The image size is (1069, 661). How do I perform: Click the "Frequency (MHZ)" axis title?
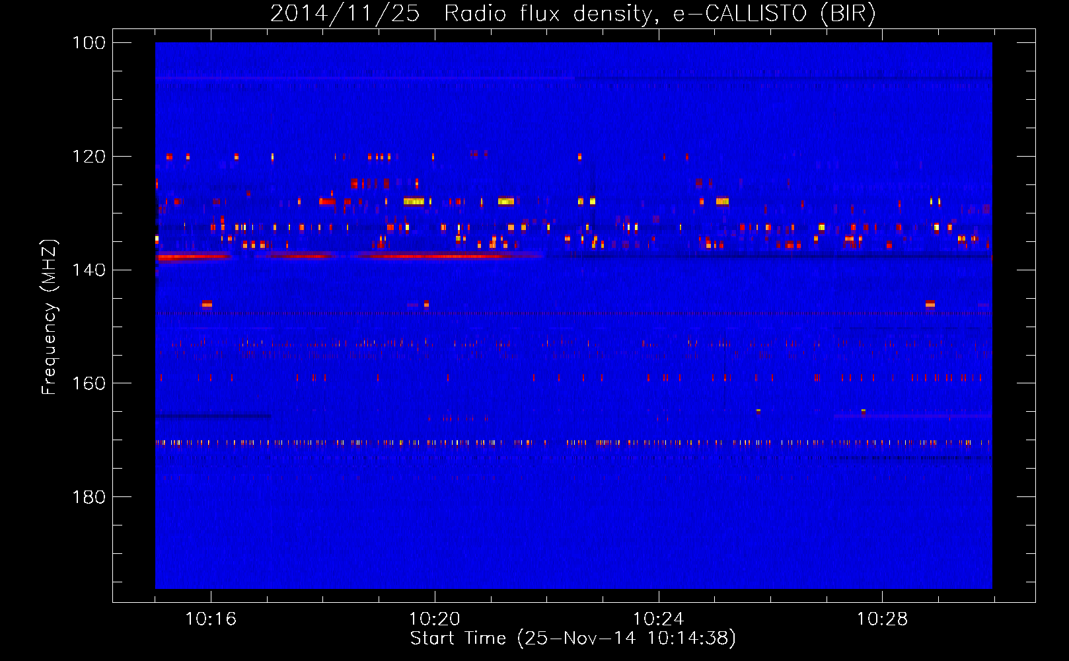[50, 317]
